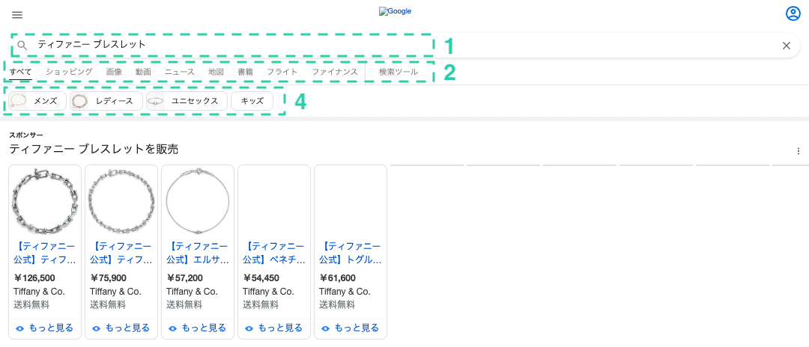Open the ¥57,200 bangle product image

tap(198, 200)
